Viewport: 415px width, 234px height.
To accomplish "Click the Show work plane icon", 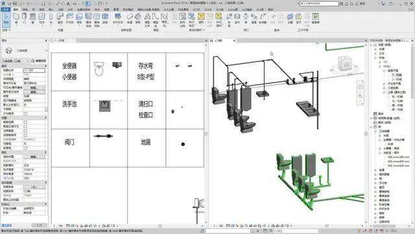I will click(298, 19).
